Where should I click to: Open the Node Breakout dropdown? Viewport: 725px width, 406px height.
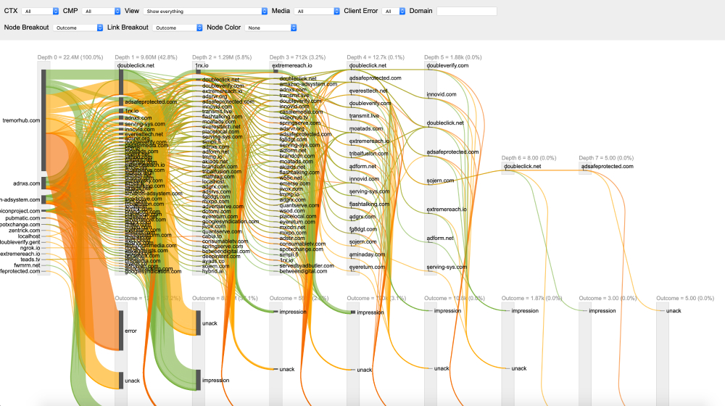(x=78, y=28)
